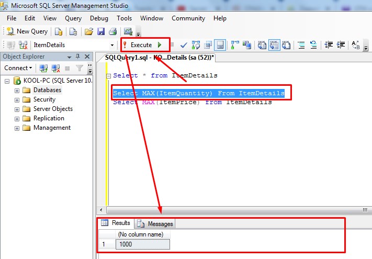Click editor horizontal scrollbar left arrow
The width and height of the screenshot is (372, 259).
pos(102,210)
